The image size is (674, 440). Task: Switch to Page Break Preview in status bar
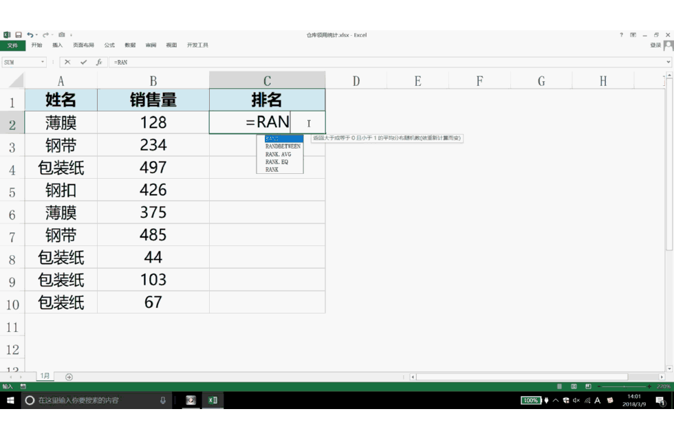588,386
